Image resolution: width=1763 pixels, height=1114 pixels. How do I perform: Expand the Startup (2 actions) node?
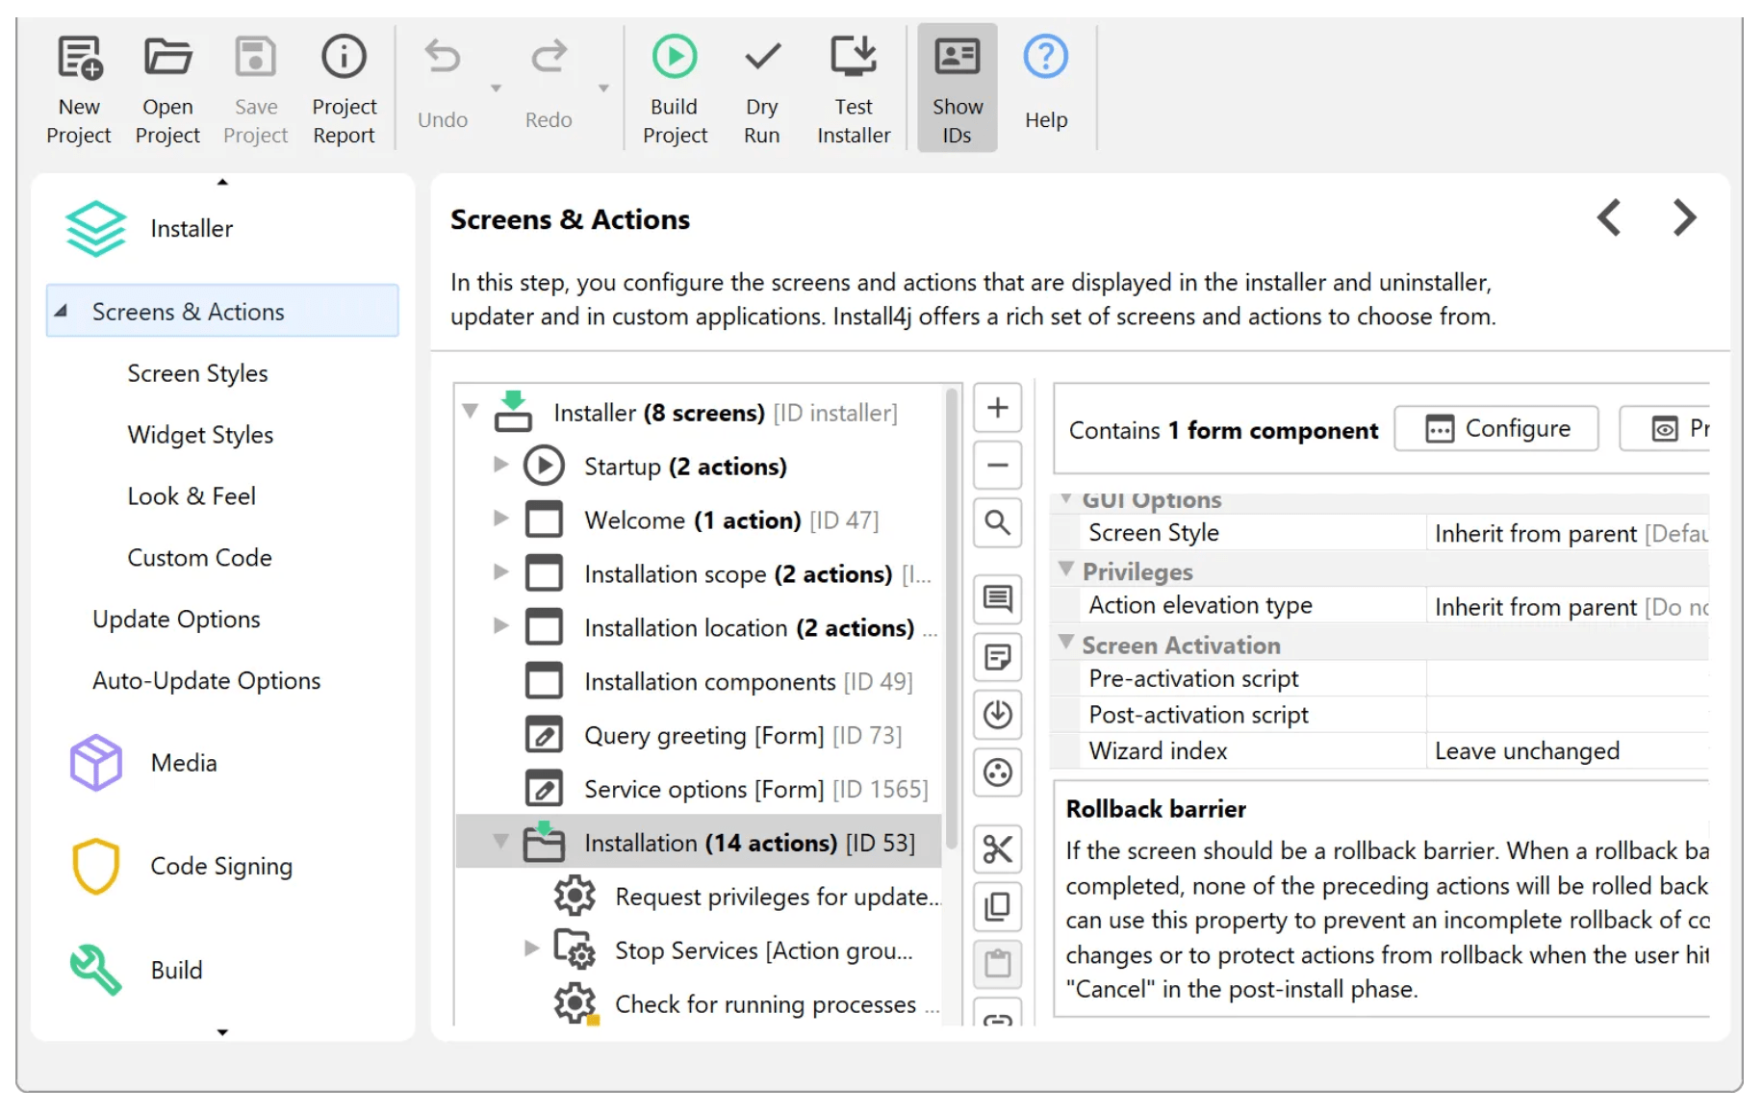point(500,466)
